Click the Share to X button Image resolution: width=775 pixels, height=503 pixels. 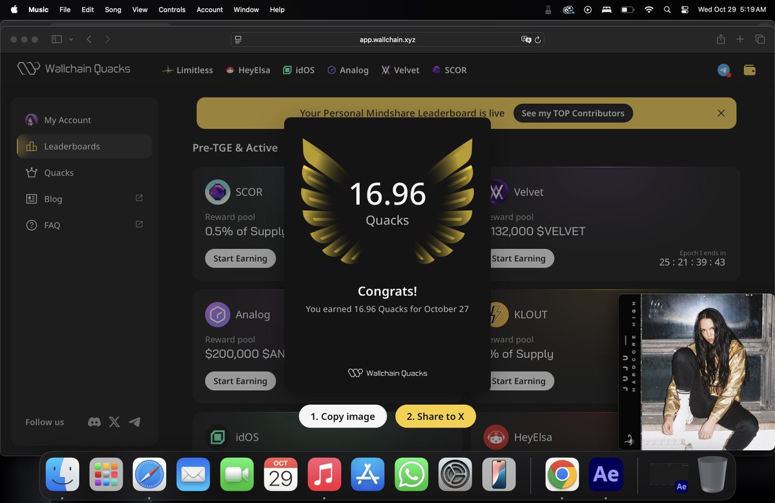tap(435, 416)
